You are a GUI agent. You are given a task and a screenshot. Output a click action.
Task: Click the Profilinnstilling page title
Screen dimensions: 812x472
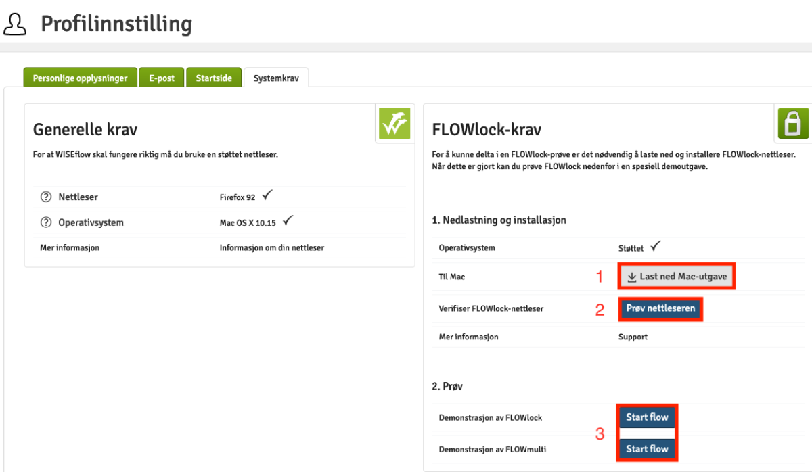point(116,24)
